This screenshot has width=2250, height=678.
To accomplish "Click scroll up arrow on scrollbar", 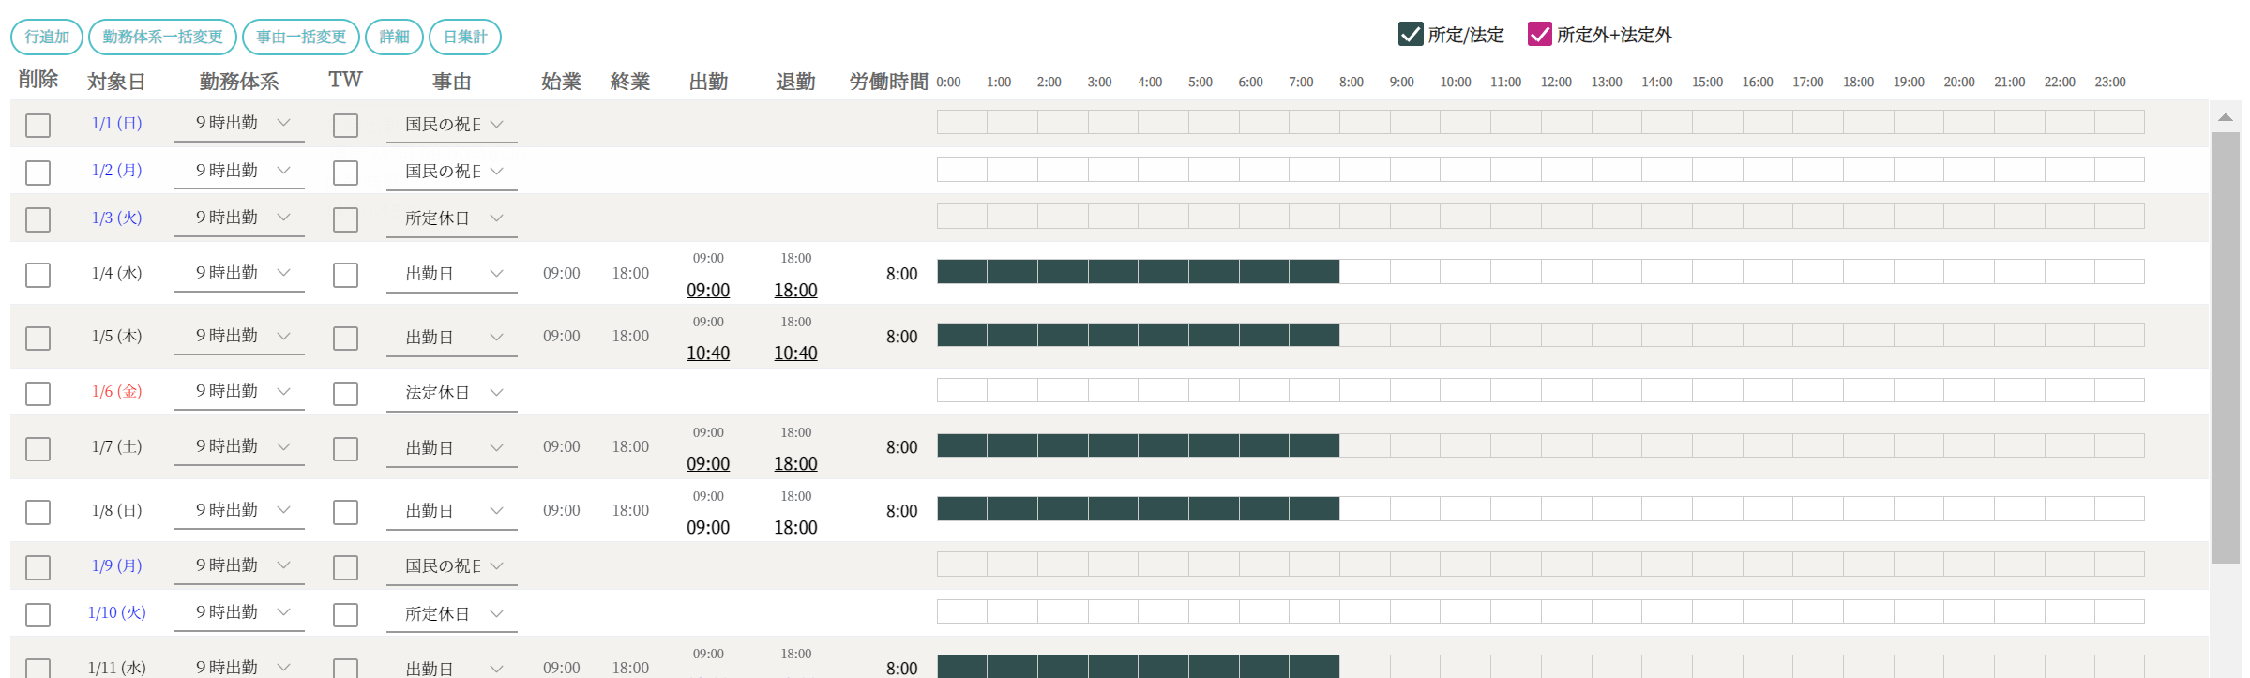I will pyautogui.click(x=2225, y=117).
